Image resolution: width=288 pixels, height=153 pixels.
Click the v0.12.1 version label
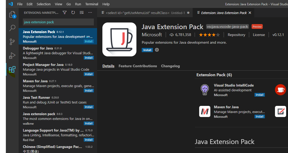278,35
